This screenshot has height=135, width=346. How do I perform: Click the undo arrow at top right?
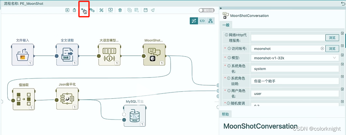pos(343,4)
